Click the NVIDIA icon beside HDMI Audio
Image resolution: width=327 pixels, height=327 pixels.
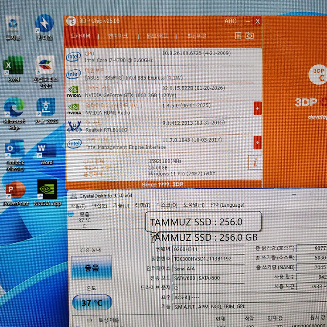[74, 109]
